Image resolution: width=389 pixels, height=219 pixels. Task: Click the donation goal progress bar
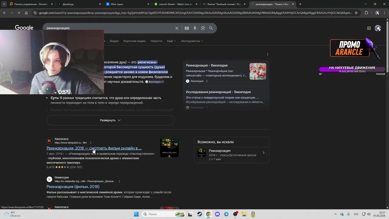[352, 70]
